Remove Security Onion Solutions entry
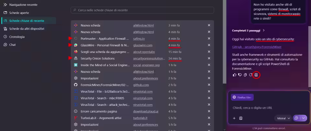 pos(209,58)
